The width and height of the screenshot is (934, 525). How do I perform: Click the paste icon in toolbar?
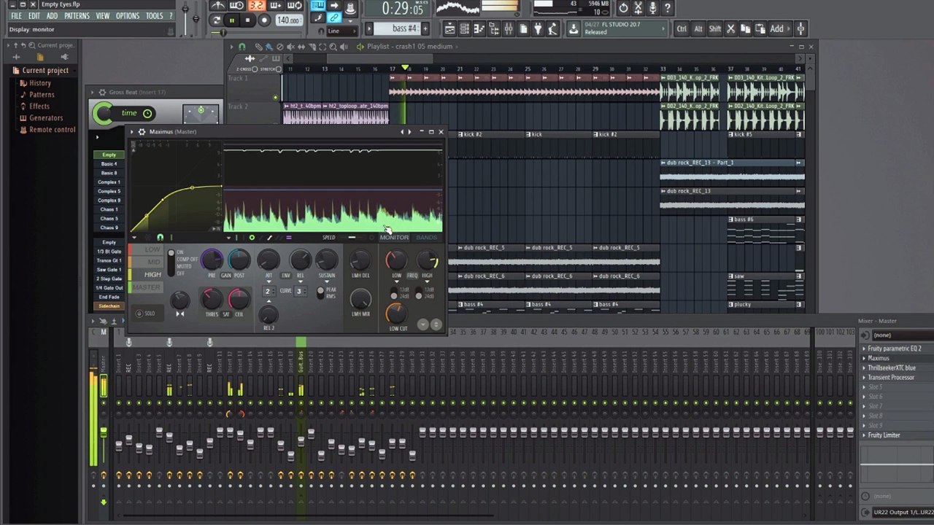click(761, 28)
